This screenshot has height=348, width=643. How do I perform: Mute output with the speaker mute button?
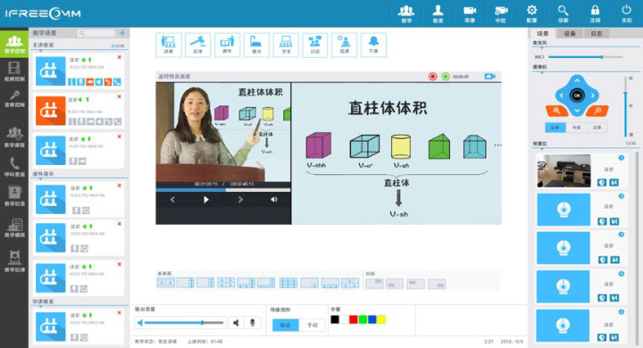pos(236,323)
